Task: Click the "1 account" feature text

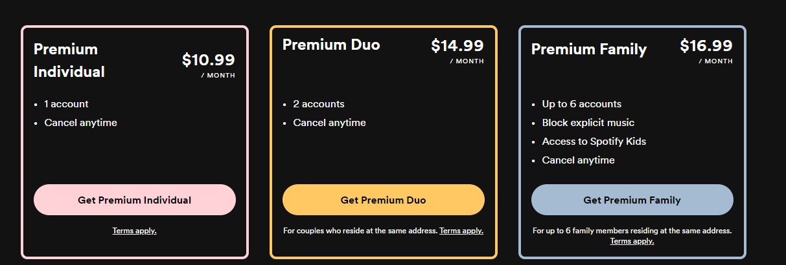Action: 66,104
